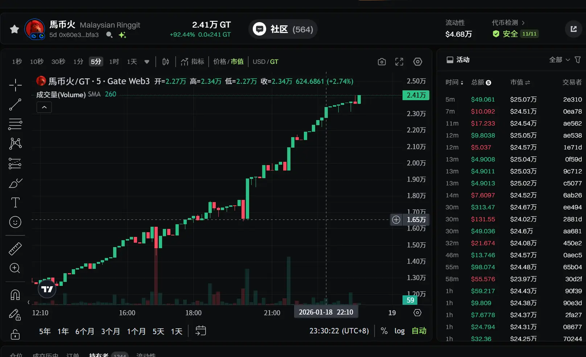Set chart range to 6个月

[85, 331]
